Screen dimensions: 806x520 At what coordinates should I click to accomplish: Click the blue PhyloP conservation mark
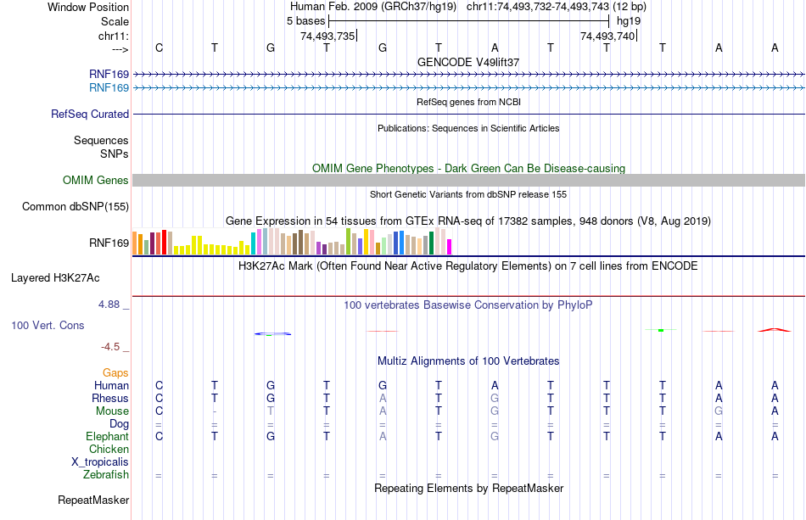tap(272, 334)
